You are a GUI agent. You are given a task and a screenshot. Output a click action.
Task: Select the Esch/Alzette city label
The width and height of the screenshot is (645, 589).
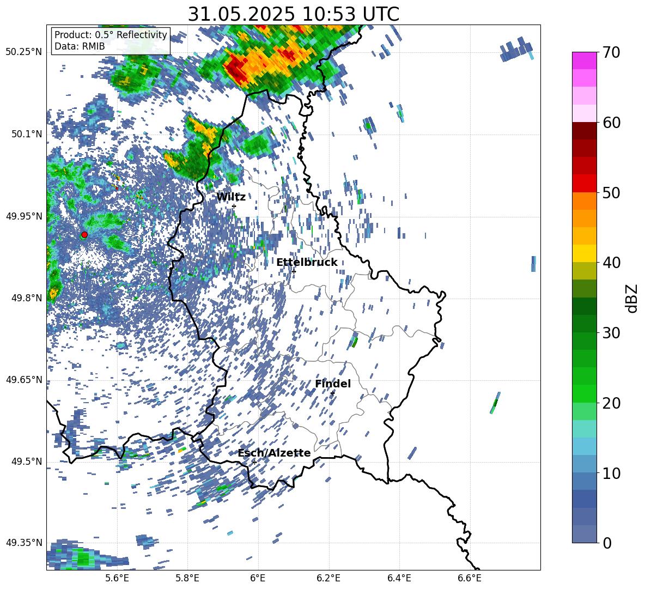[274, 453]
